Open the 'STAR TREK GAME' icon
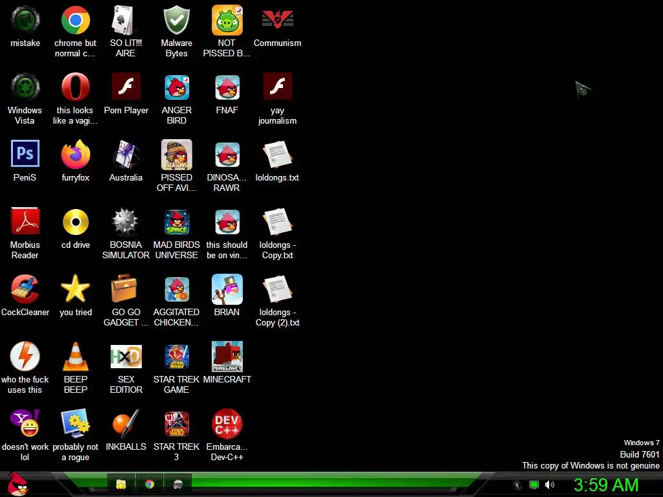663x497 pixels. [x=177, y=357]
